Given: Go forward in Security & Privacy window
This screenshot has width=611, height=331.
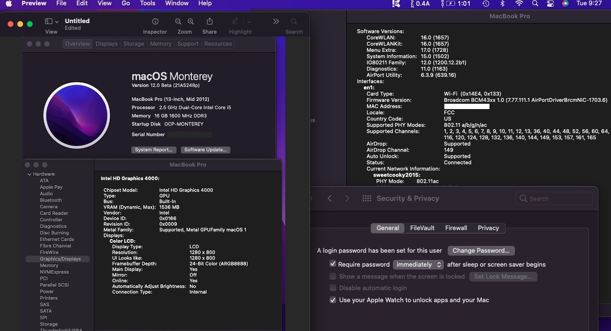Looking at the screenshot, I should pyautogui.click(x=347, y=198).
